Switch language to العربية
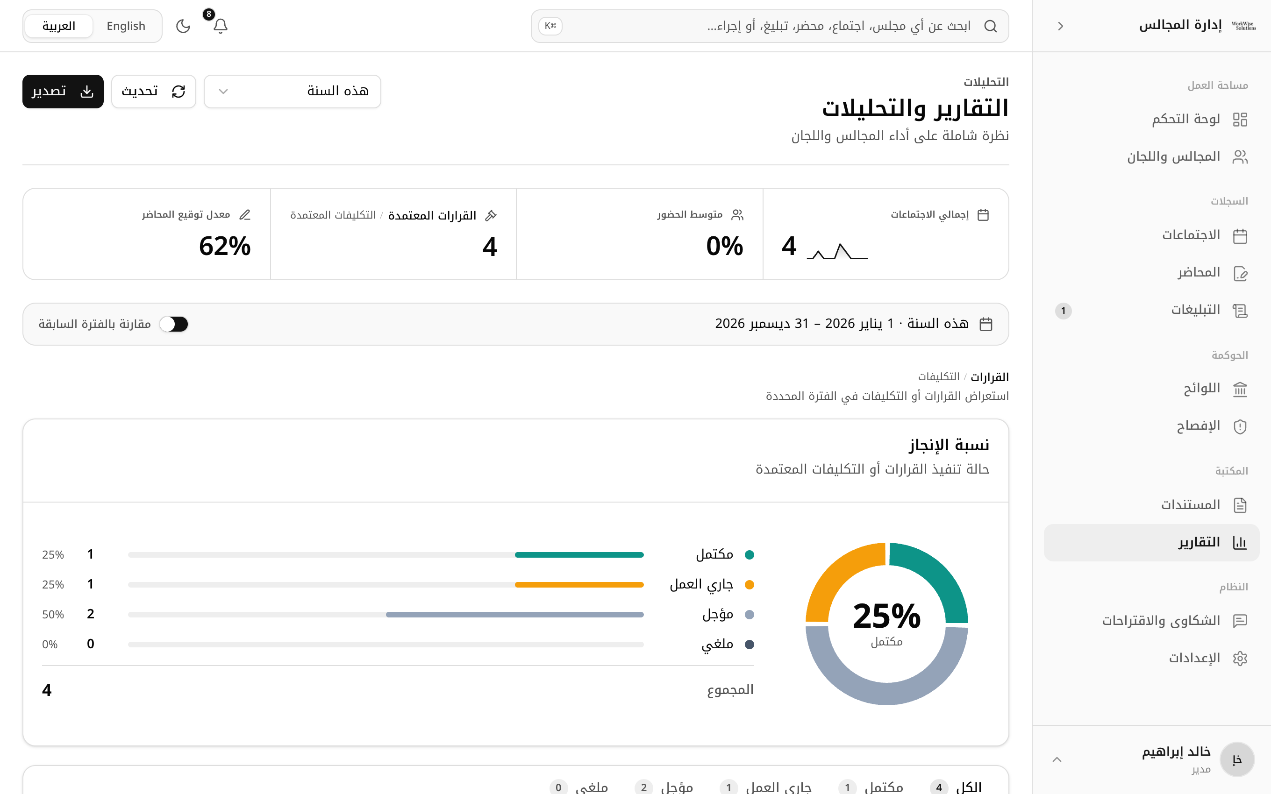 [59, 26]
